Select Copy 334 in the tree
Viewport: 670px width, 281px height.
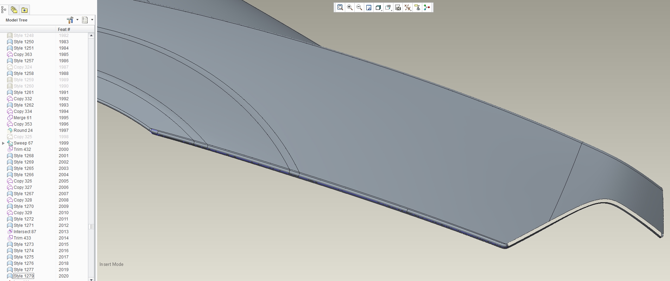23,111
